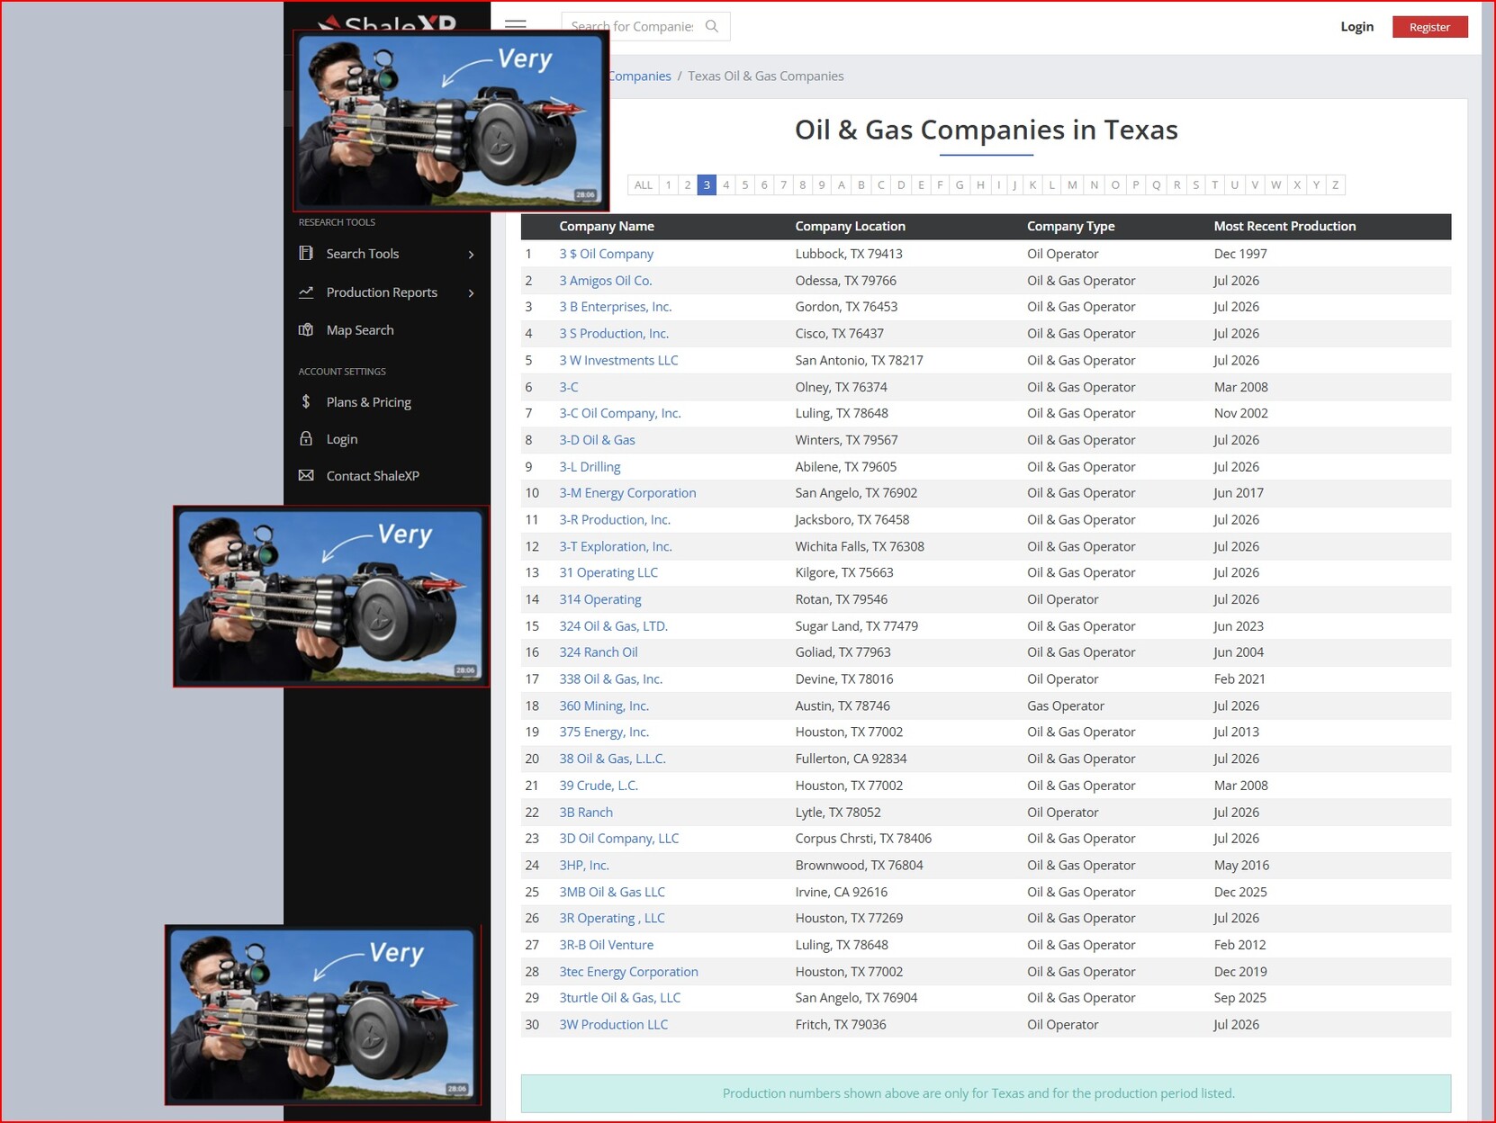The height and width of the screenshot is (1123, 1496).
Task: Open 3 B Enterprises, Inc. link
Action: [x=615, y=307]
